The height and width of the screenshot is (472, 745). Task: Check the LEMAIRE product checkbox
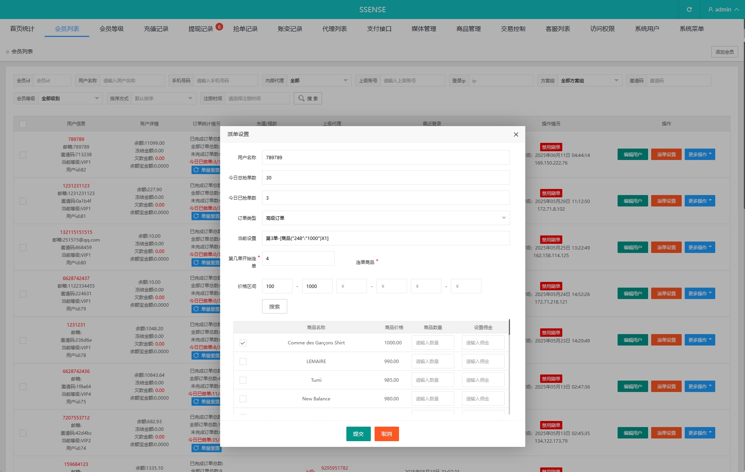[243, 362]
